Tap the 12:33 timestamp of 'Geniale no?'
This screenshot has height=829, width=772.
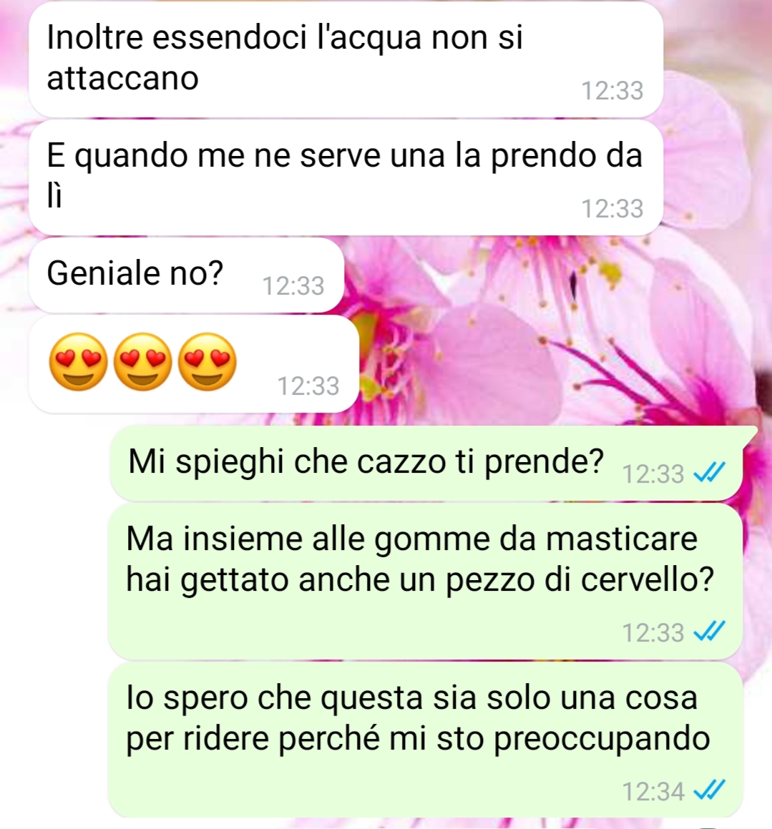click(x=293, y=286)
